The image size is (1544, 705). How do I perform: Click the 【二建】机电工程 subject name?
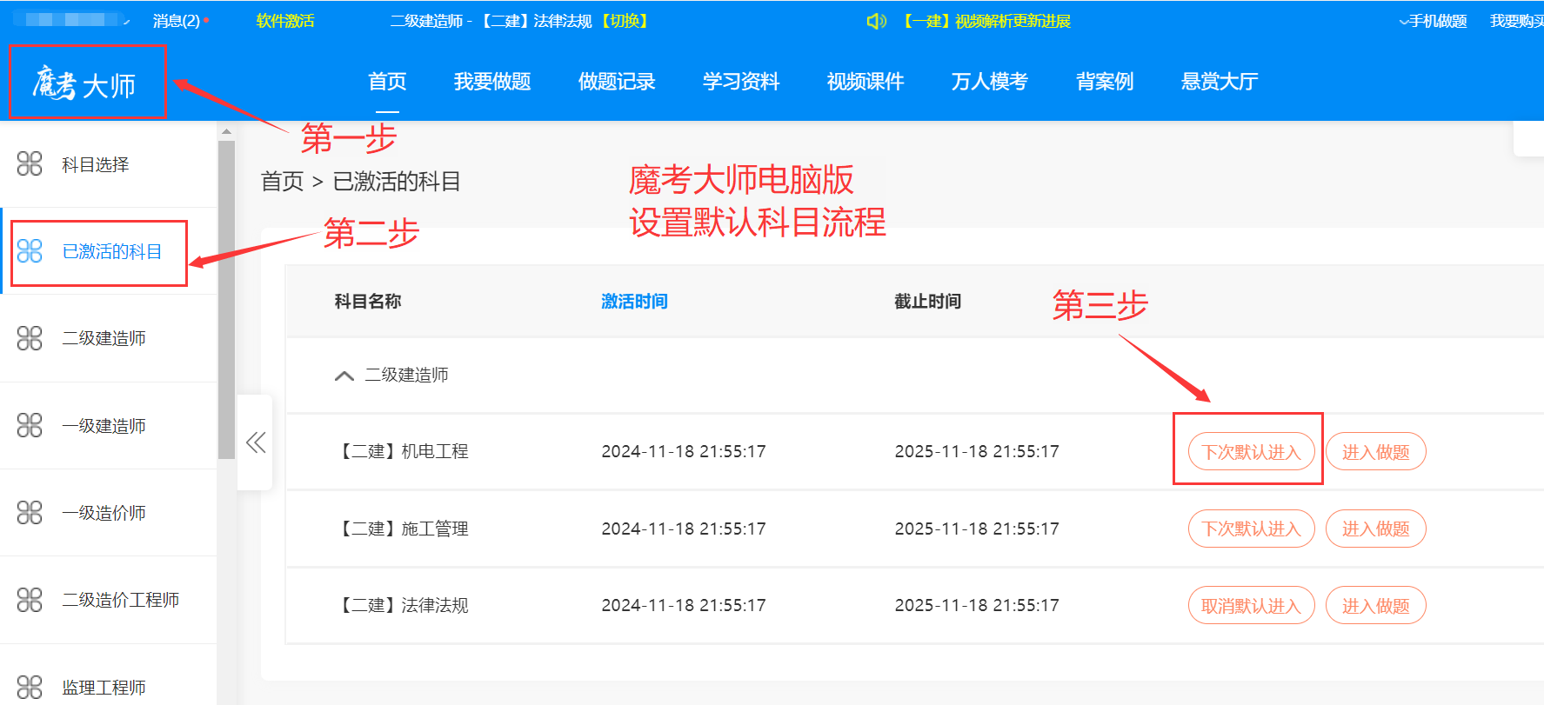[401, 451]
